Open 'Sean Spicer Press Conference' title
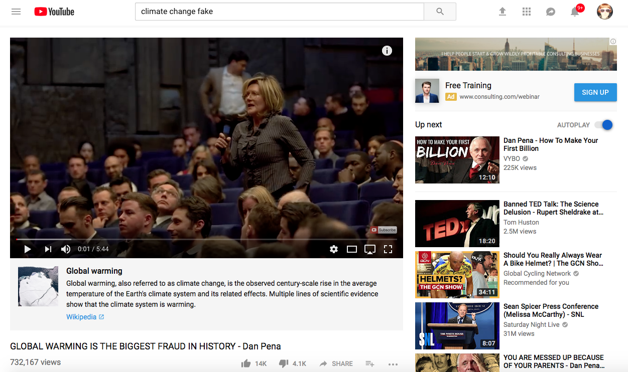 pos(551,310)
